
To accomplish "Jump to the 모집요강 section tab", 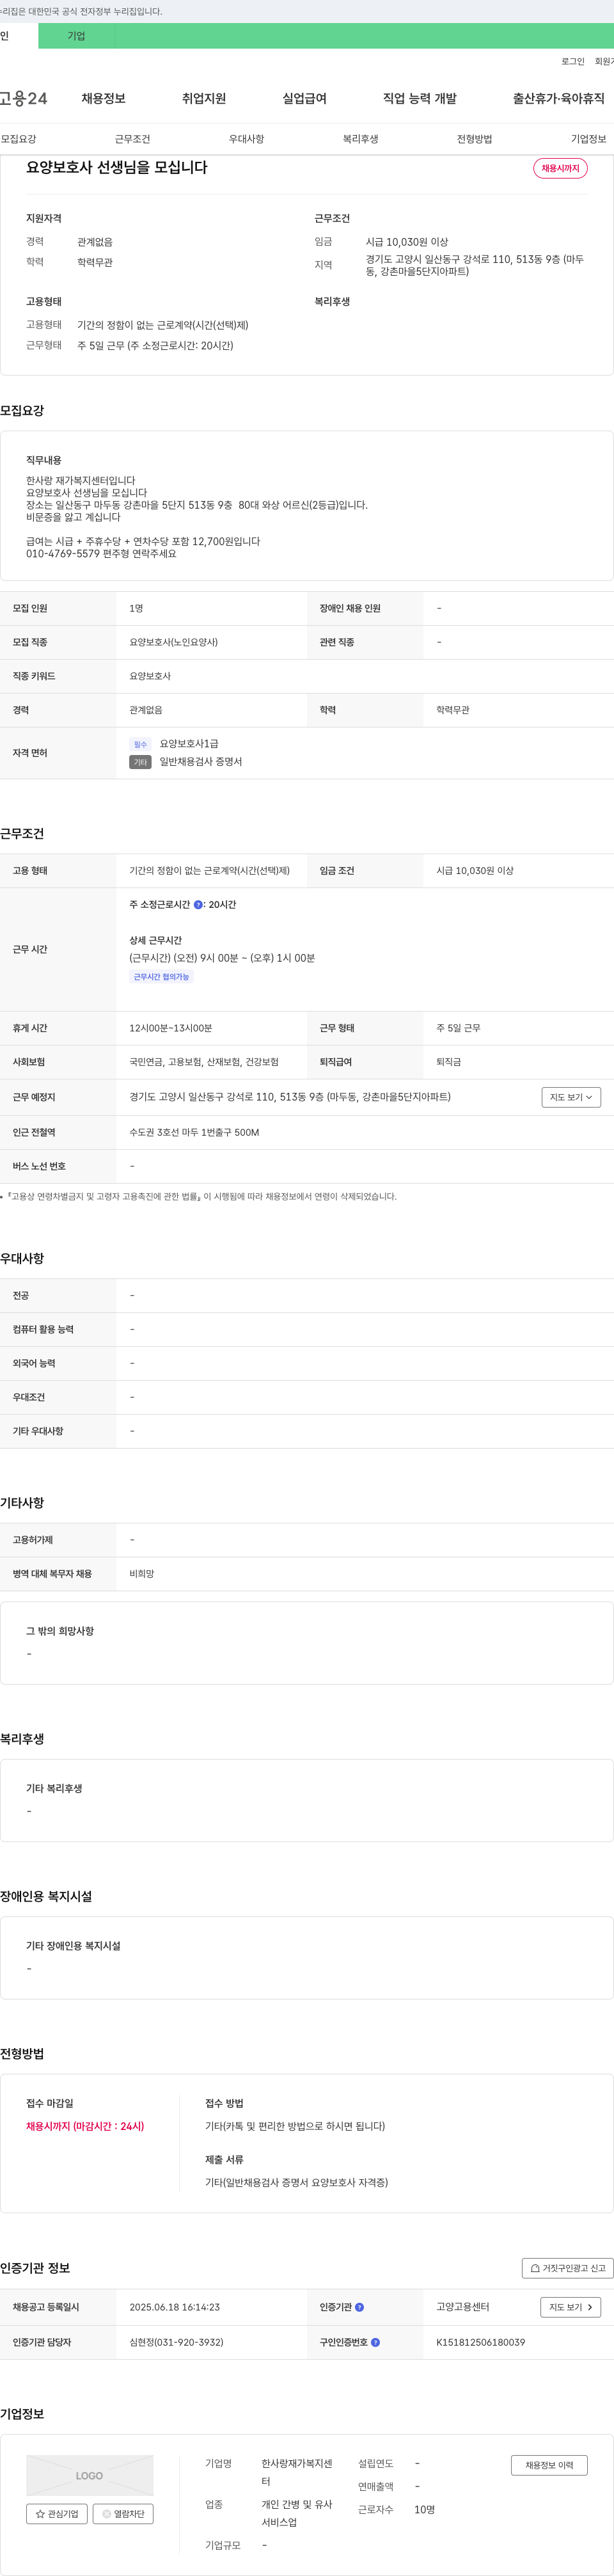I will pyautogui.click(x=18, y=139).
